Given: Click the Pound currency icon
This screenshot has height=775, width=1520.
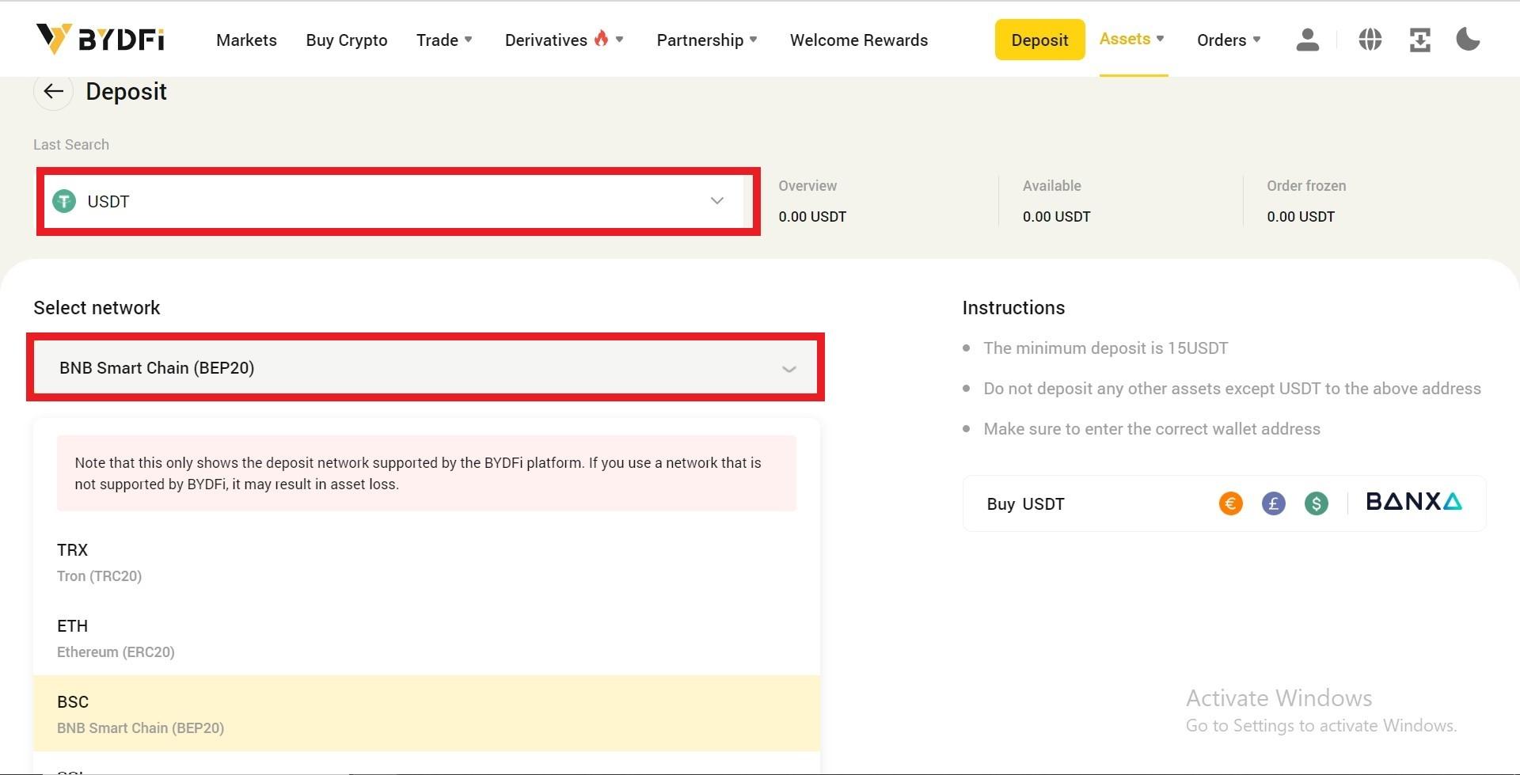Looking at the screenshot, I should 1273,503.
